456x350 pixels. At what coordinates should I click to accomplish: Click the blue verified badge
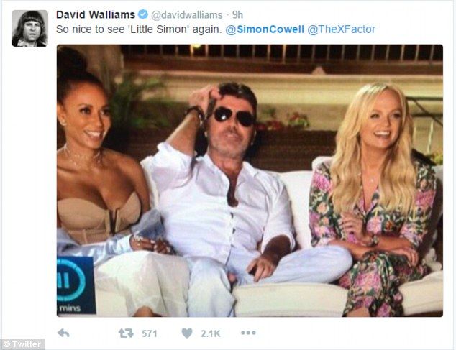coord(143,14)
